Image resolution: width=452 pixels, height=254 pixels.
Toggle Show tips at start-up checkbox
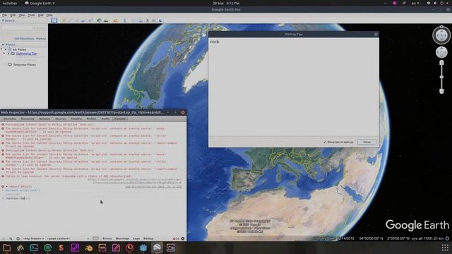point(325,143)
